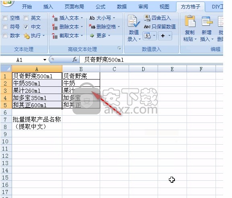The width and height of the screenshot is (232, 198).
Task: Click the Insert Text (插入文本) icon
Action: click(55, 18)
